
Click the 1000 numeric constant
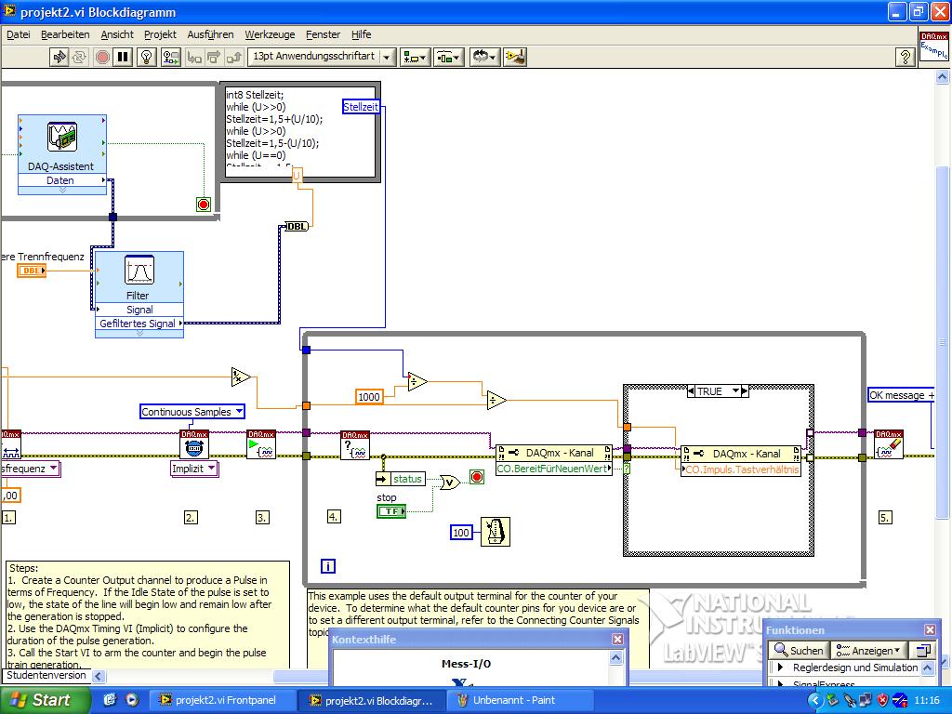coord(368,397)
